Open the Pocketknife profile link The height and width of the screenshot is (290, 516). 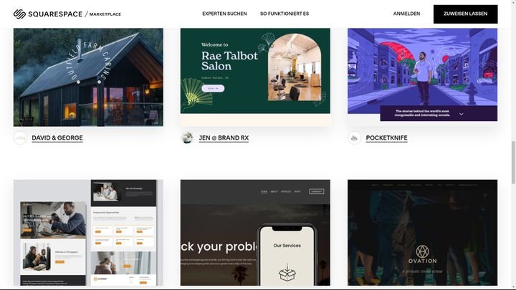pyautogui.click(x=387, y=138)
